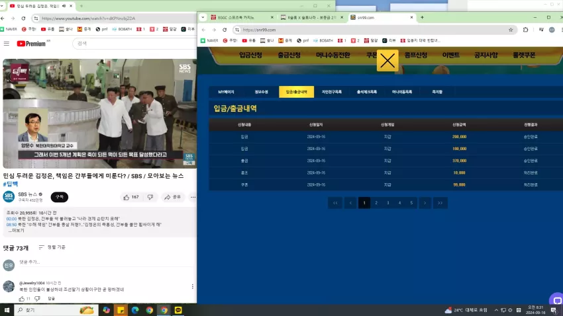Image resolution: width=563 pixels, height=316 pixels.
Task: Open tab search dropdown in YouTube window
Action: click(2, 6)
